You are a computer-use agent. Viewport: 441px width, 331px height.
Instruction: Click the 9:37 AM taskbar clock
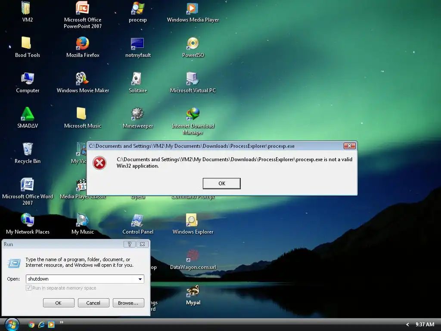[425, 325]
